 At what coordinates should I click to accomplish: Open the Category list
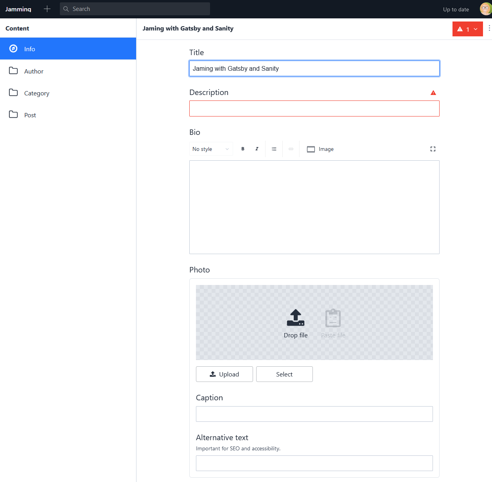(x=68, y=93)
